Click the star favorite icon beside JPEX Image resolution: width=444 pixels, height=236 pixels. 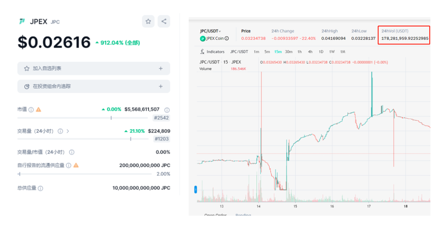pos(148,21)
